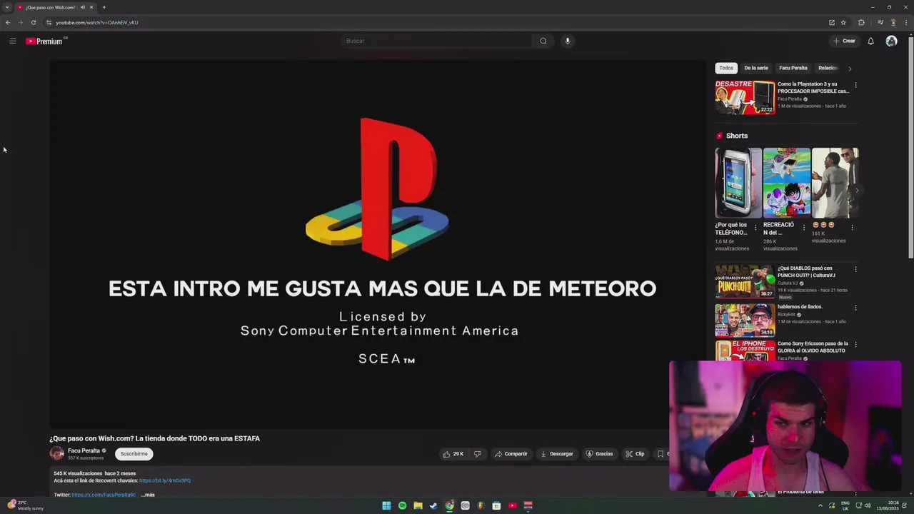Expand description with ...más
The width and height of the screenshot is (914, 514).
click(148, 495)
